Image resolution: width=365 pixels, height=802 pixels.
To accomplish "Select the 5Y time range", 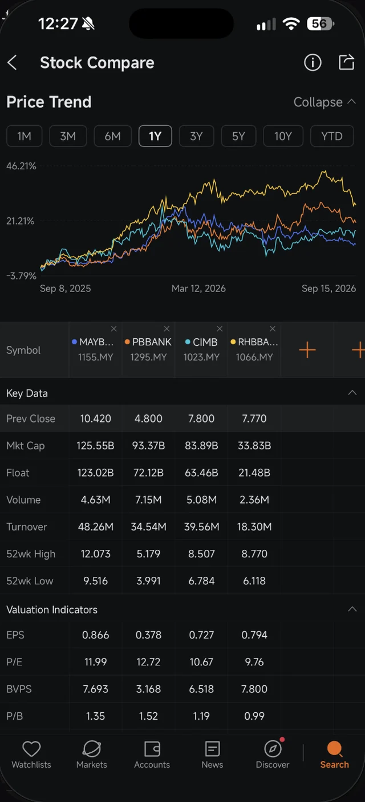I will pos(238,136).
